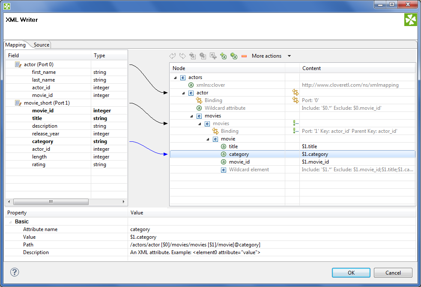The width and height of the screenshot is (421, 287).
Task: Click the Binding icon under movies
Action: (x=215, y=131)
